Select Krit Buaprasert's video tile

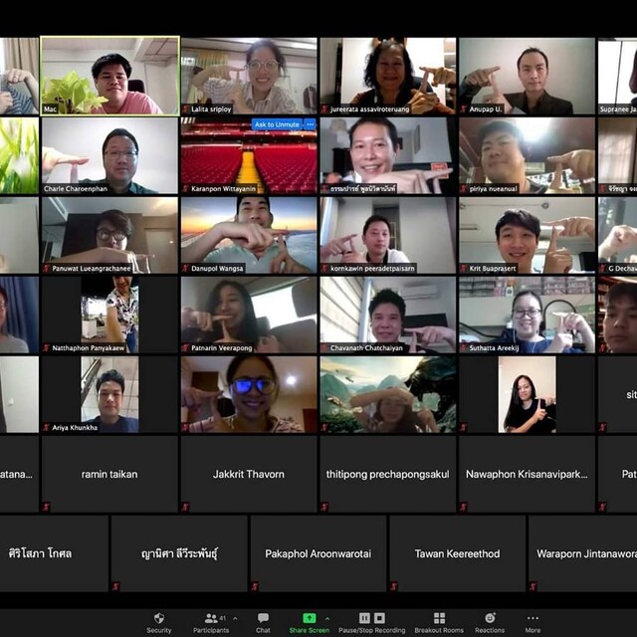pyautogui.click(x=527, y=235)
